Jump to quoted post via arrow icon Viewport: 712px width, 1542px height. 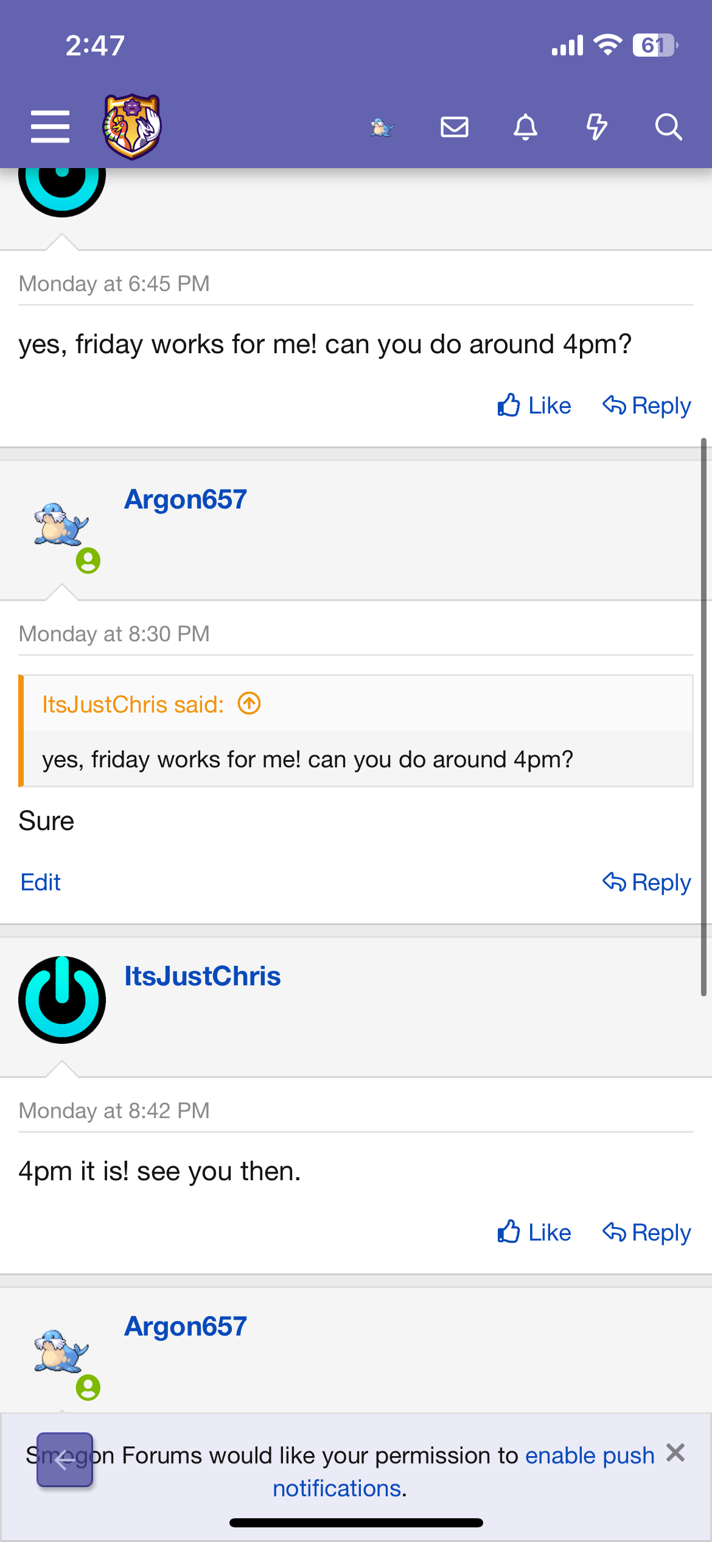point(249,703)
